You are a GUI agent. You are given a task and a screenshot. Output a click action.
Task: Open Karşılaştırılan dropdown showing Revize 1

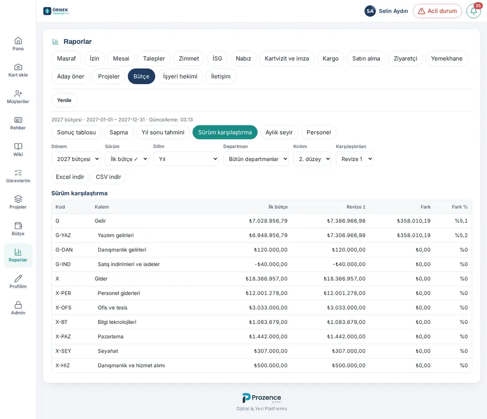tap(355, 159)
